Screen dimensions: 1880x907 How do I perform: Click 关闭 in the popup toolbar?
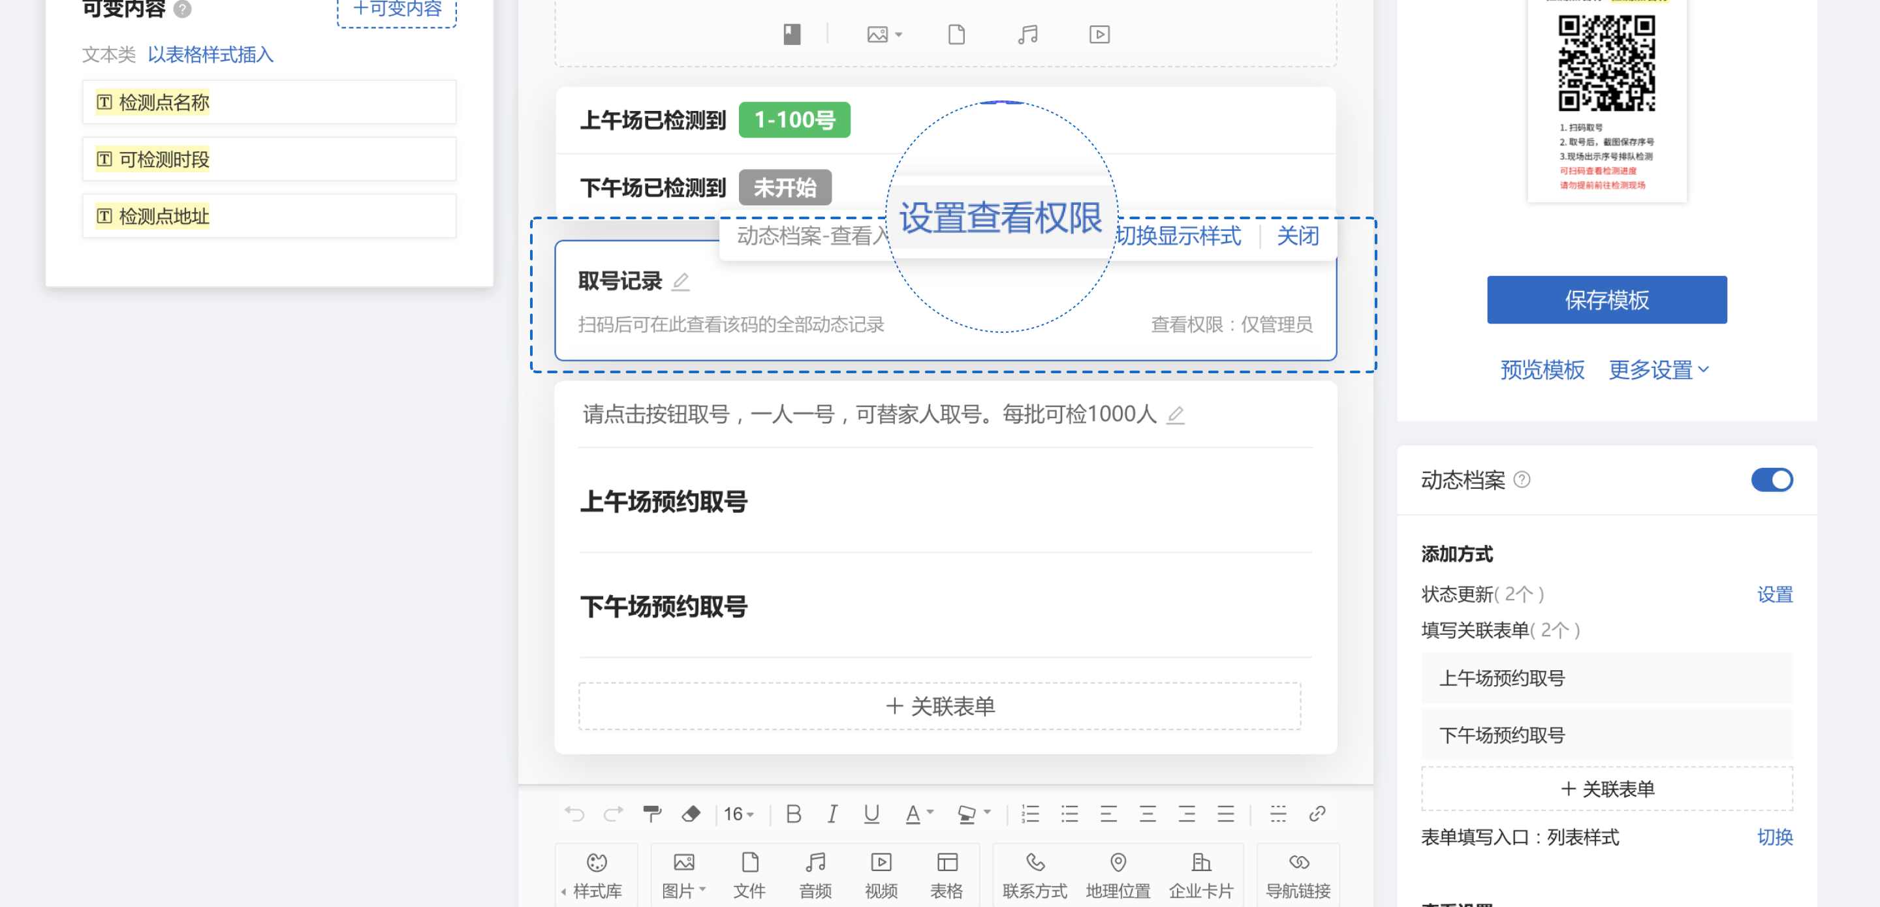[1298, 236]
